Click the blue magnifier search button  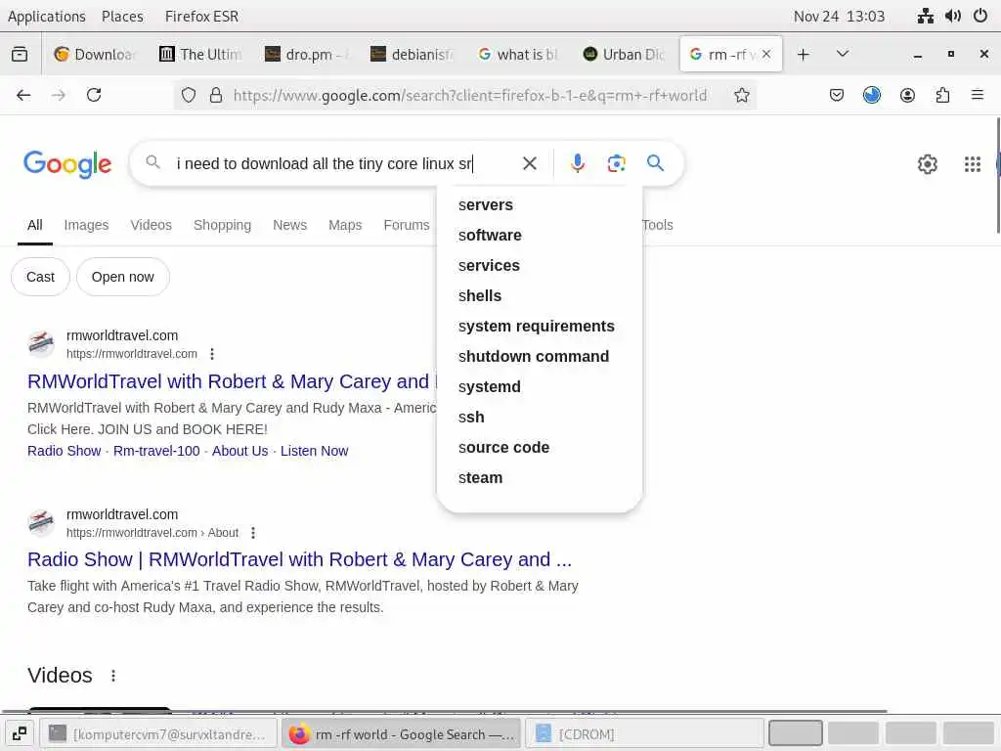[655, 163]
